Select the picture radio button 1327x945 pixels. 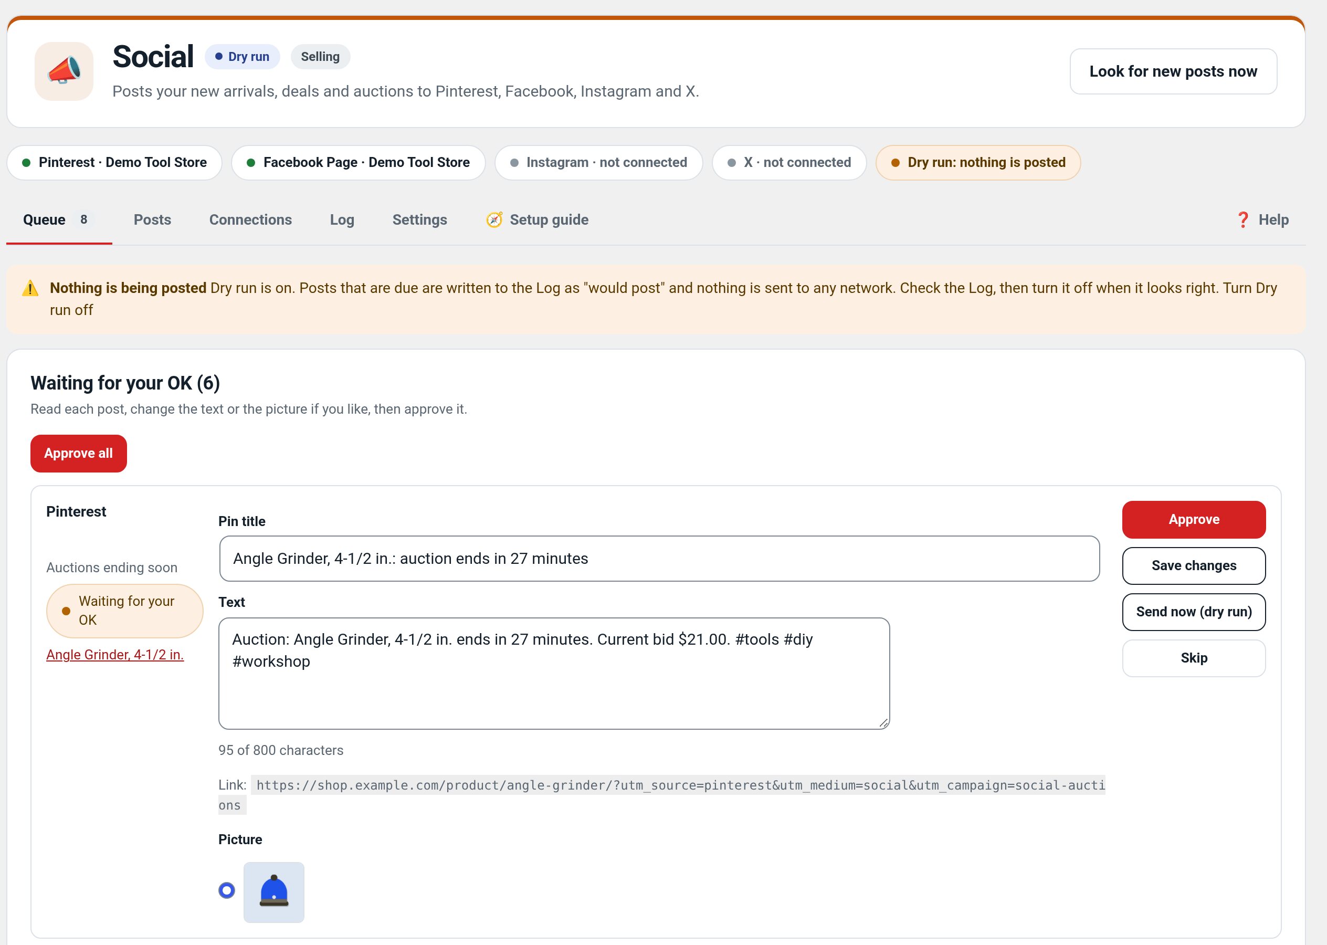pyautogui.click(x=226, y=890)
